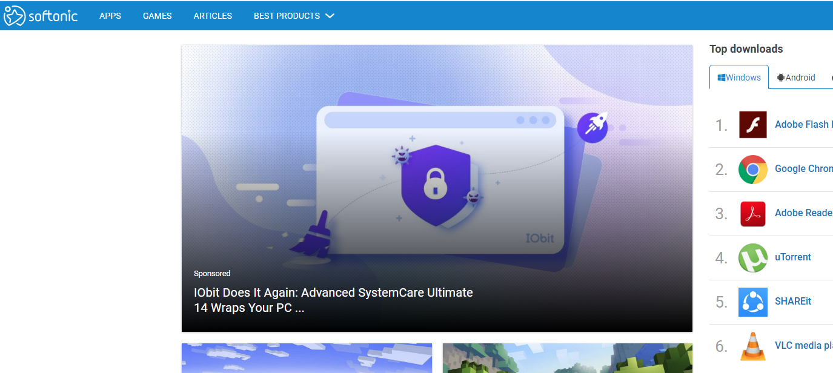Open the bottom-left Minecraft sky article thumbnail
The image size is (833, 373).
(307, 358)
